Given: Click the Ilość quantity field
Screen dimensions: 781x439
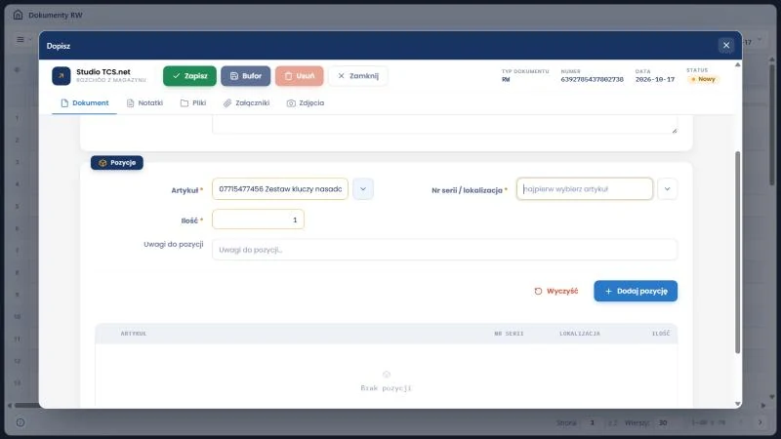Looking at the screenshot, I should (x=258, y=219).
